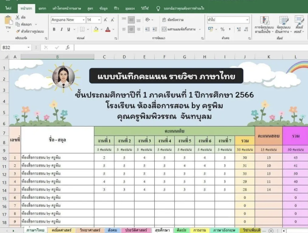
Task: Add a new sheet with plus button
Action: point(271,231)
